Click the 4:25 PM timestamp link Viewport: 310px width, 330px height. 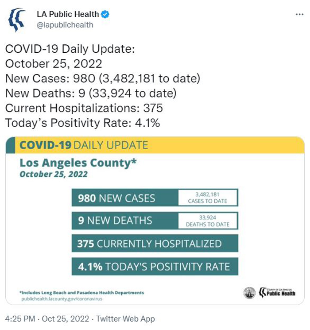[20, 318]
